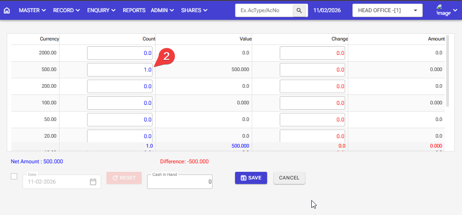Open the ADMIN menu
This screenshot has width=462, height=215.
(x=163, y=10)
